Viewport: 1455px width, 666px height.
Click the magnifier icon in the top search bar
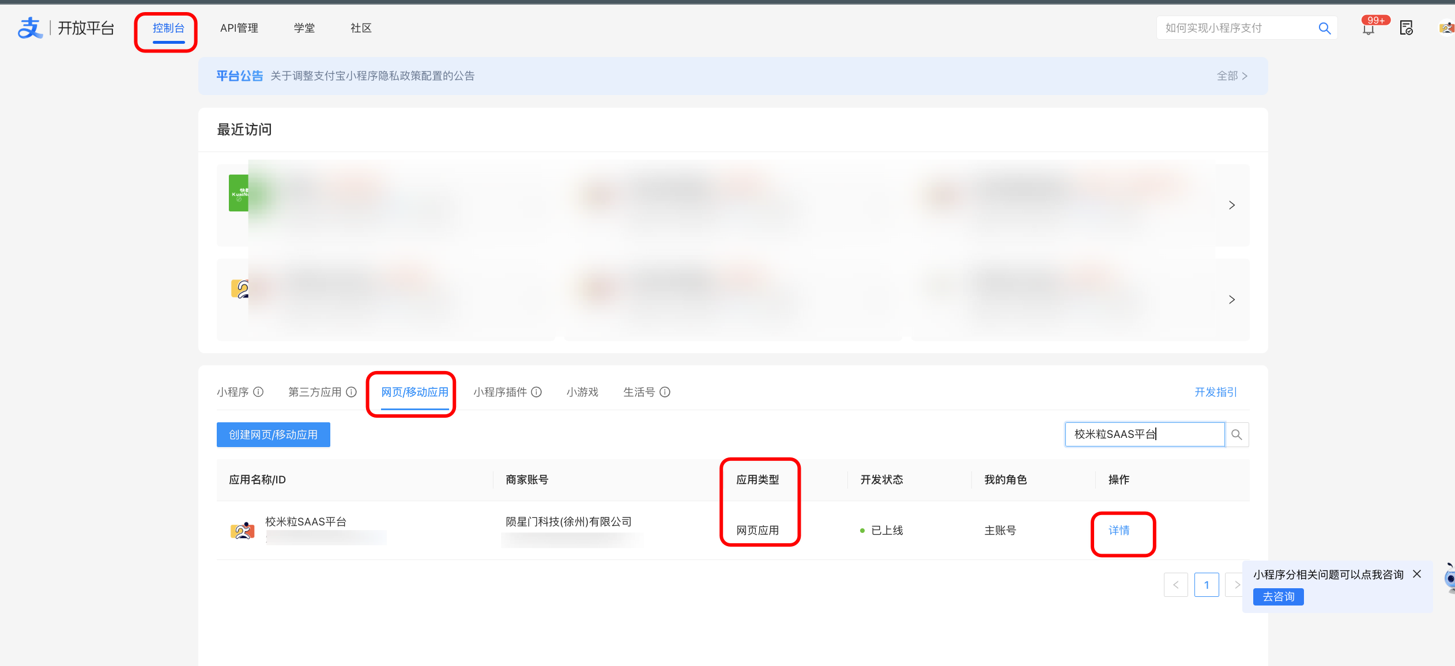pyautogui.click(x=1324, y=28)
